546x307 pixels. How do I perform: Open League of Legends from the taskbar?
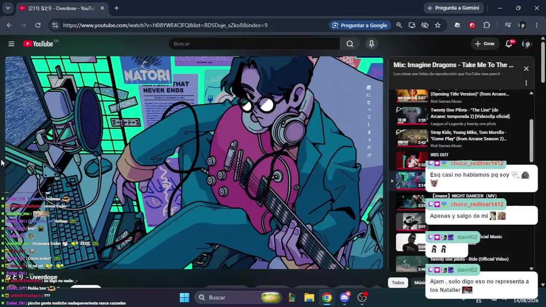(293, 298)
